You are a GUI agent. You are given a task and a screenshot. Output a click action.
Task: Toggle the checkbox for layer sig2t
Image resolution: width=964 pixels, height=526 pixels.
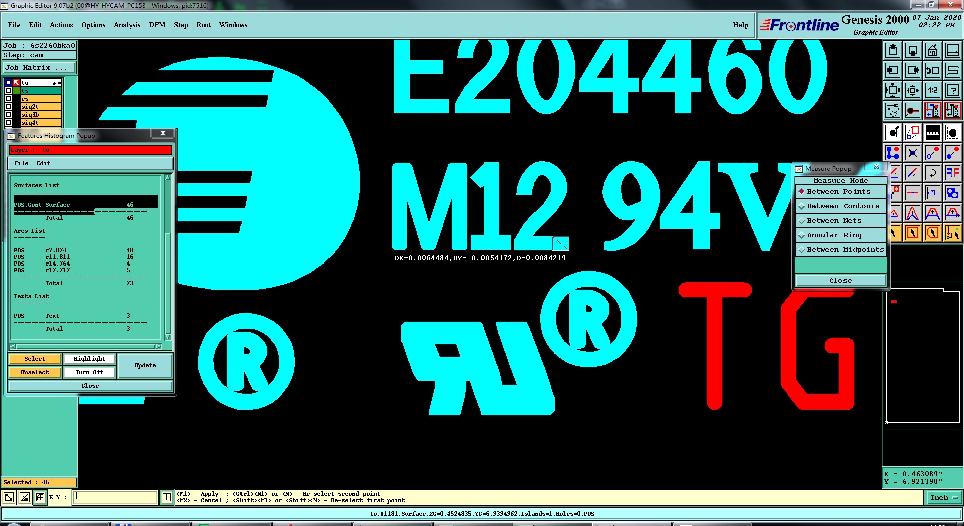(8, 107)
